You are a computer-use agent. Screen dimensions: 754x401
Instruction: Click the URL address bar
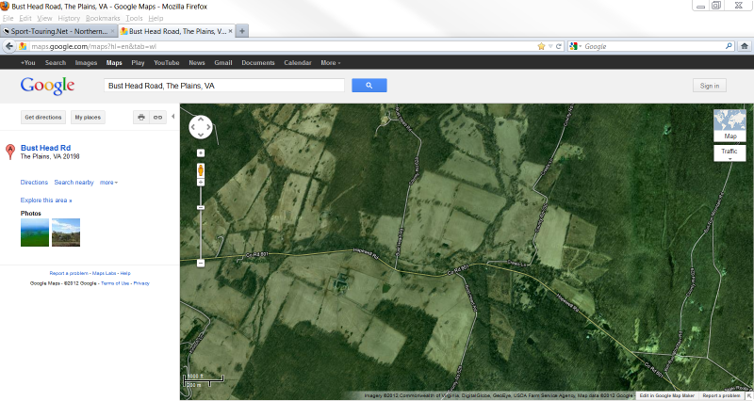(281, 46)
